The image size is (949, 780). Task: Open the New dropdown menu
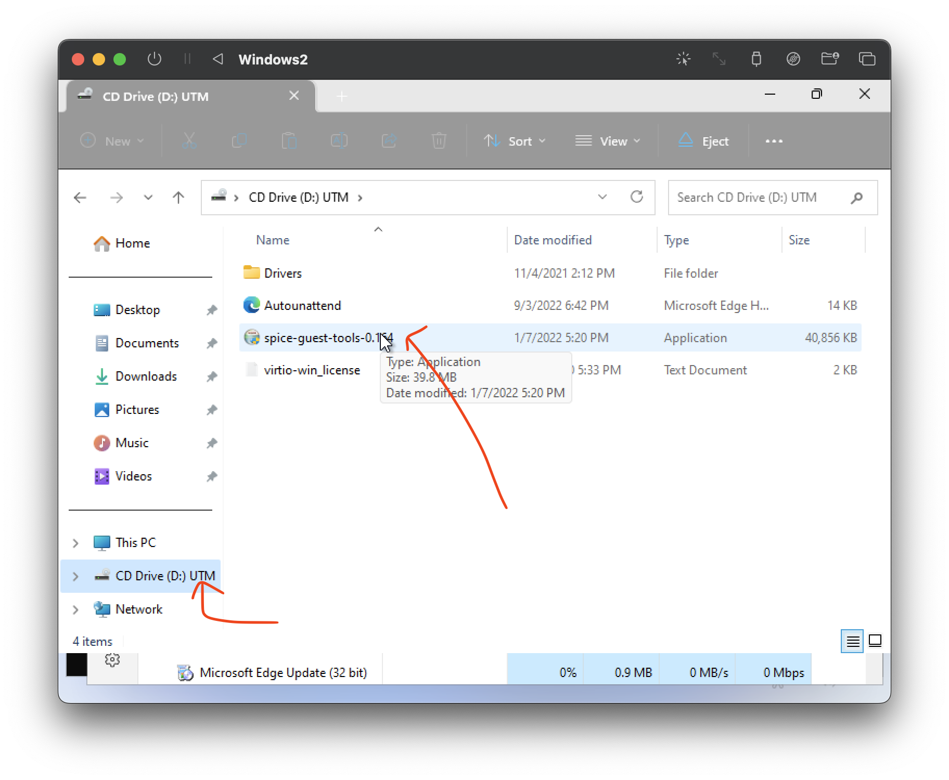pyautogui.click(x=112, y=141)
